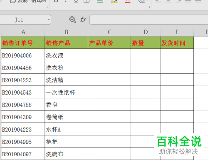
Task: Select empty 产品单价 cell in 香皂 row
Action: (109, 105)
